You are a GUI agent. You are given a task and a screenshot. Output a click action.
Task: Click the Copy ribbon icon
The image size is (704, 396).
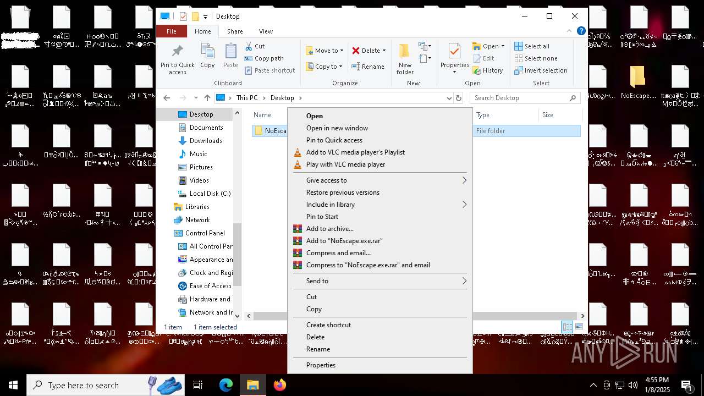pos(207,56)
